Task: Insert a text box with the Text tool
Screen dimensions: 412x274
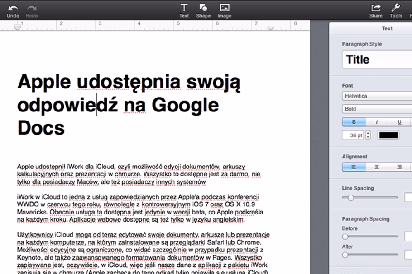Action: (x=184, y=8)
